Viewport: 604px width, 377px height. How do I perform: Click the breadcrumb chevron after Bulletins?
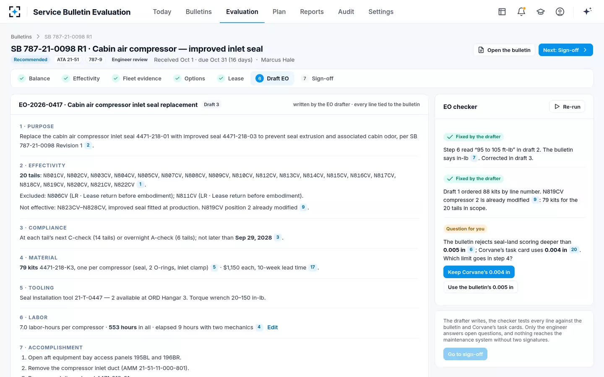38,37
